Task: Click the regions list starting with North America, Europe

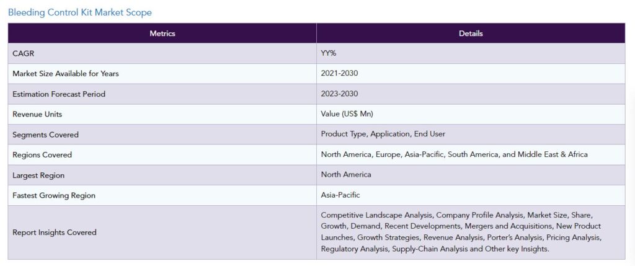Action: 454,154
